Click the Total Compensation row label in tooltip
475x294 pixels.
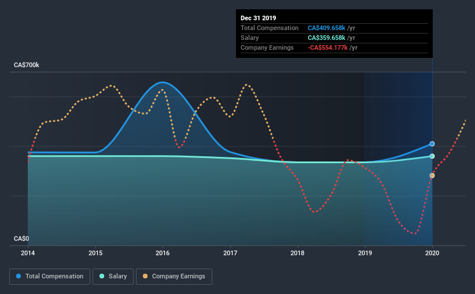(270, 28)
